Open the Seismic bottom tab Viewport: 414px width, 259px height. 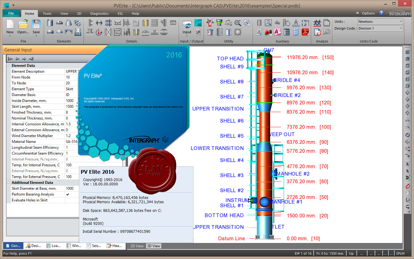pos(94,246)
